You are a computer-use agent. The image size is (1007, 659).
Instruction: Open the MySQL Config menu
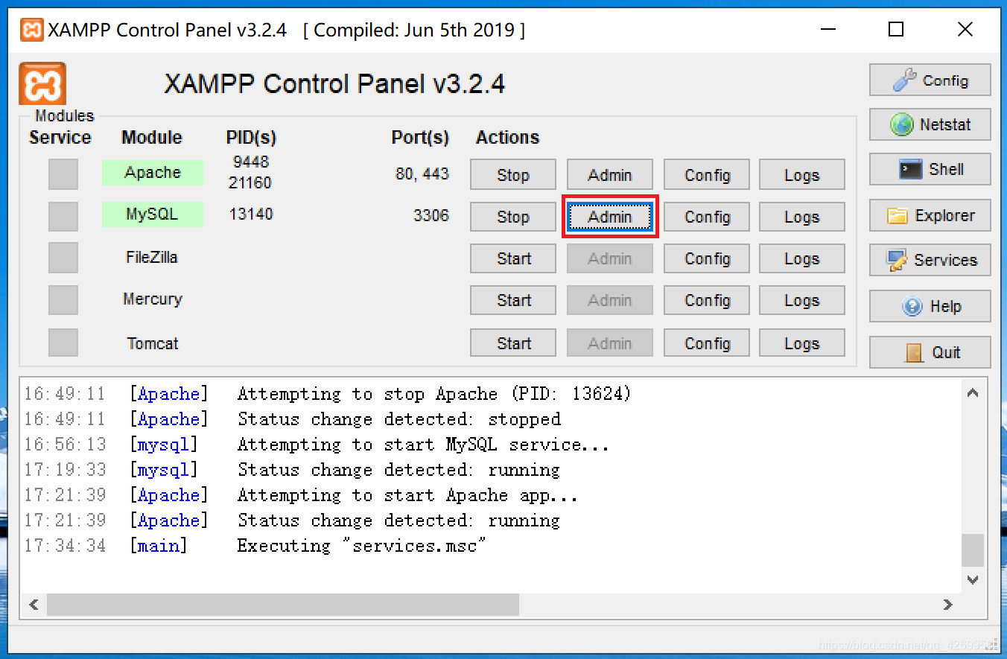tap(707, 217)
